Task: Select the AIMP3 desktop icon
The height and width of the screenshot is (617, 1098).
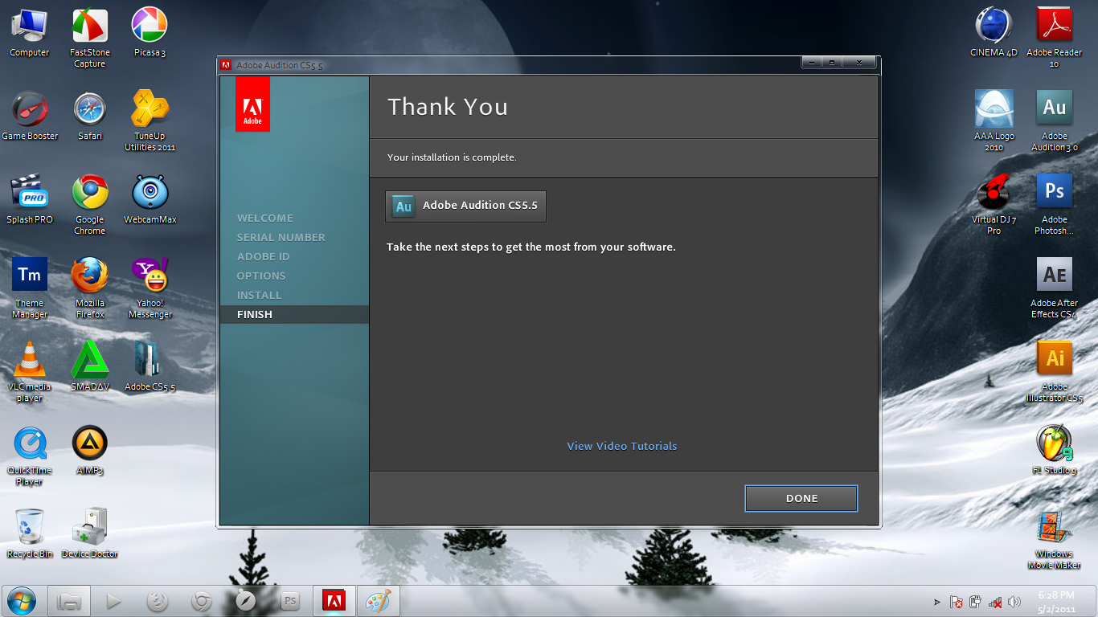Action: point(90,451)
